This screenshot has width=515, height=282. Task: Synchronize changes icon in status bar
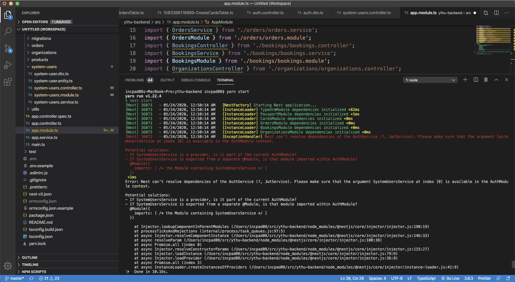click(31, 278)
